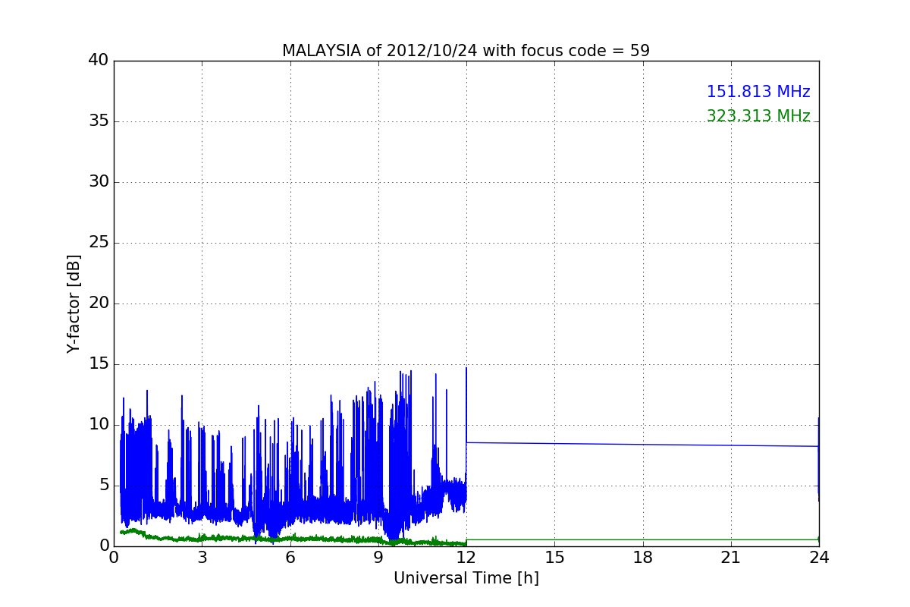The height and width of the screenshot is (607, 910).
Task: Select the green 323.313 MHz legend label
Action: pyautogui.click(x=758, y=116)
